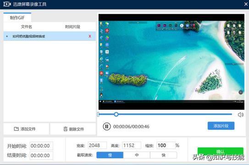Click the time display 00:00:06/00:00:46
Screen dimensions: 249x165
pyautogui.click(x=131, y=127)
